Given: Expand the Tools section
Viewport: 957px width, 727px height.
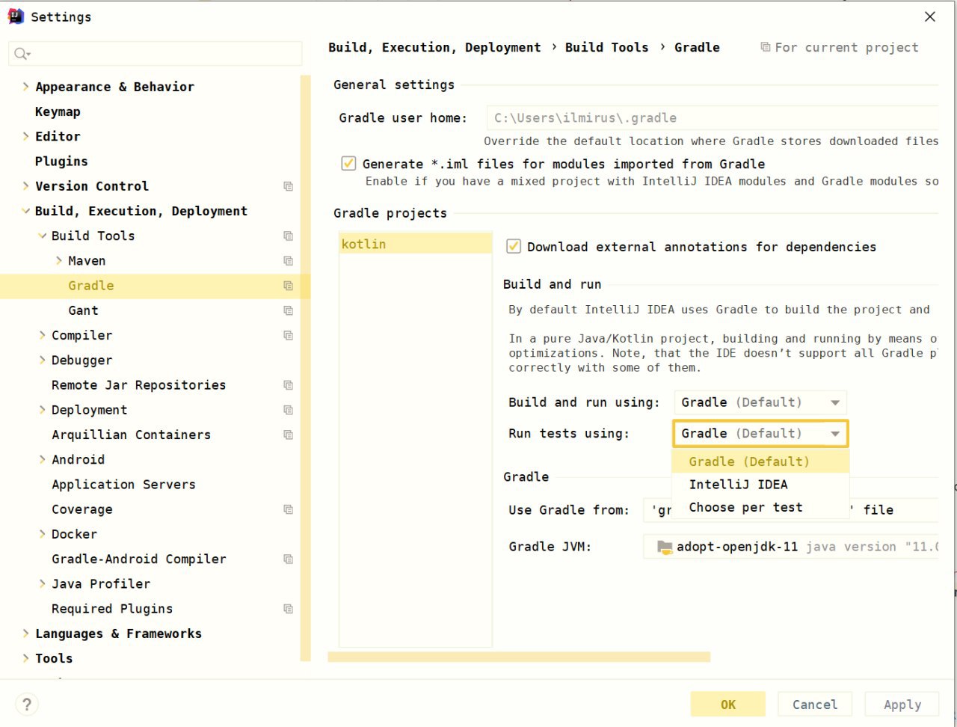Looking at the screenshot, I should pyautogui.click(x=26, y=658).
